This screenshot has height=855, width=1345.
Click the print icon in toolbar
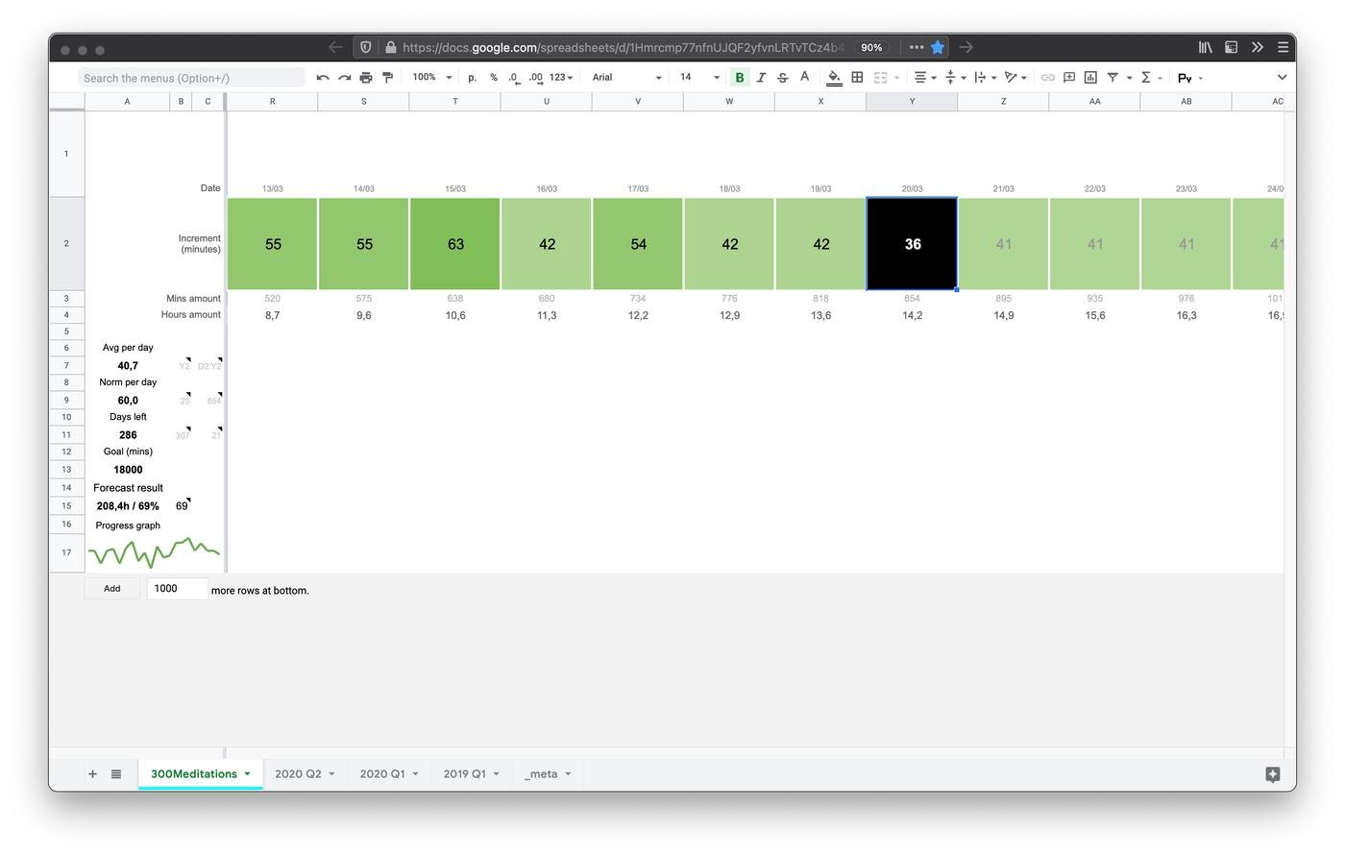366,78
